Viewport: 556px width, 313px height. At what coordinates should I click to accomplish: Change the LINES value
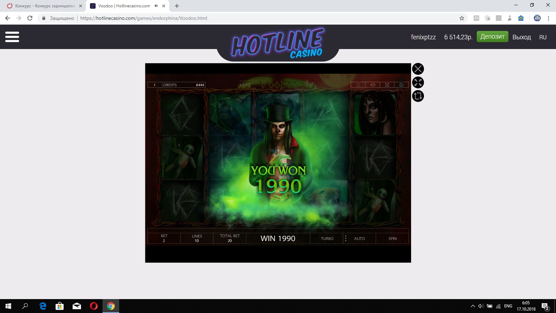click(197, 238)
